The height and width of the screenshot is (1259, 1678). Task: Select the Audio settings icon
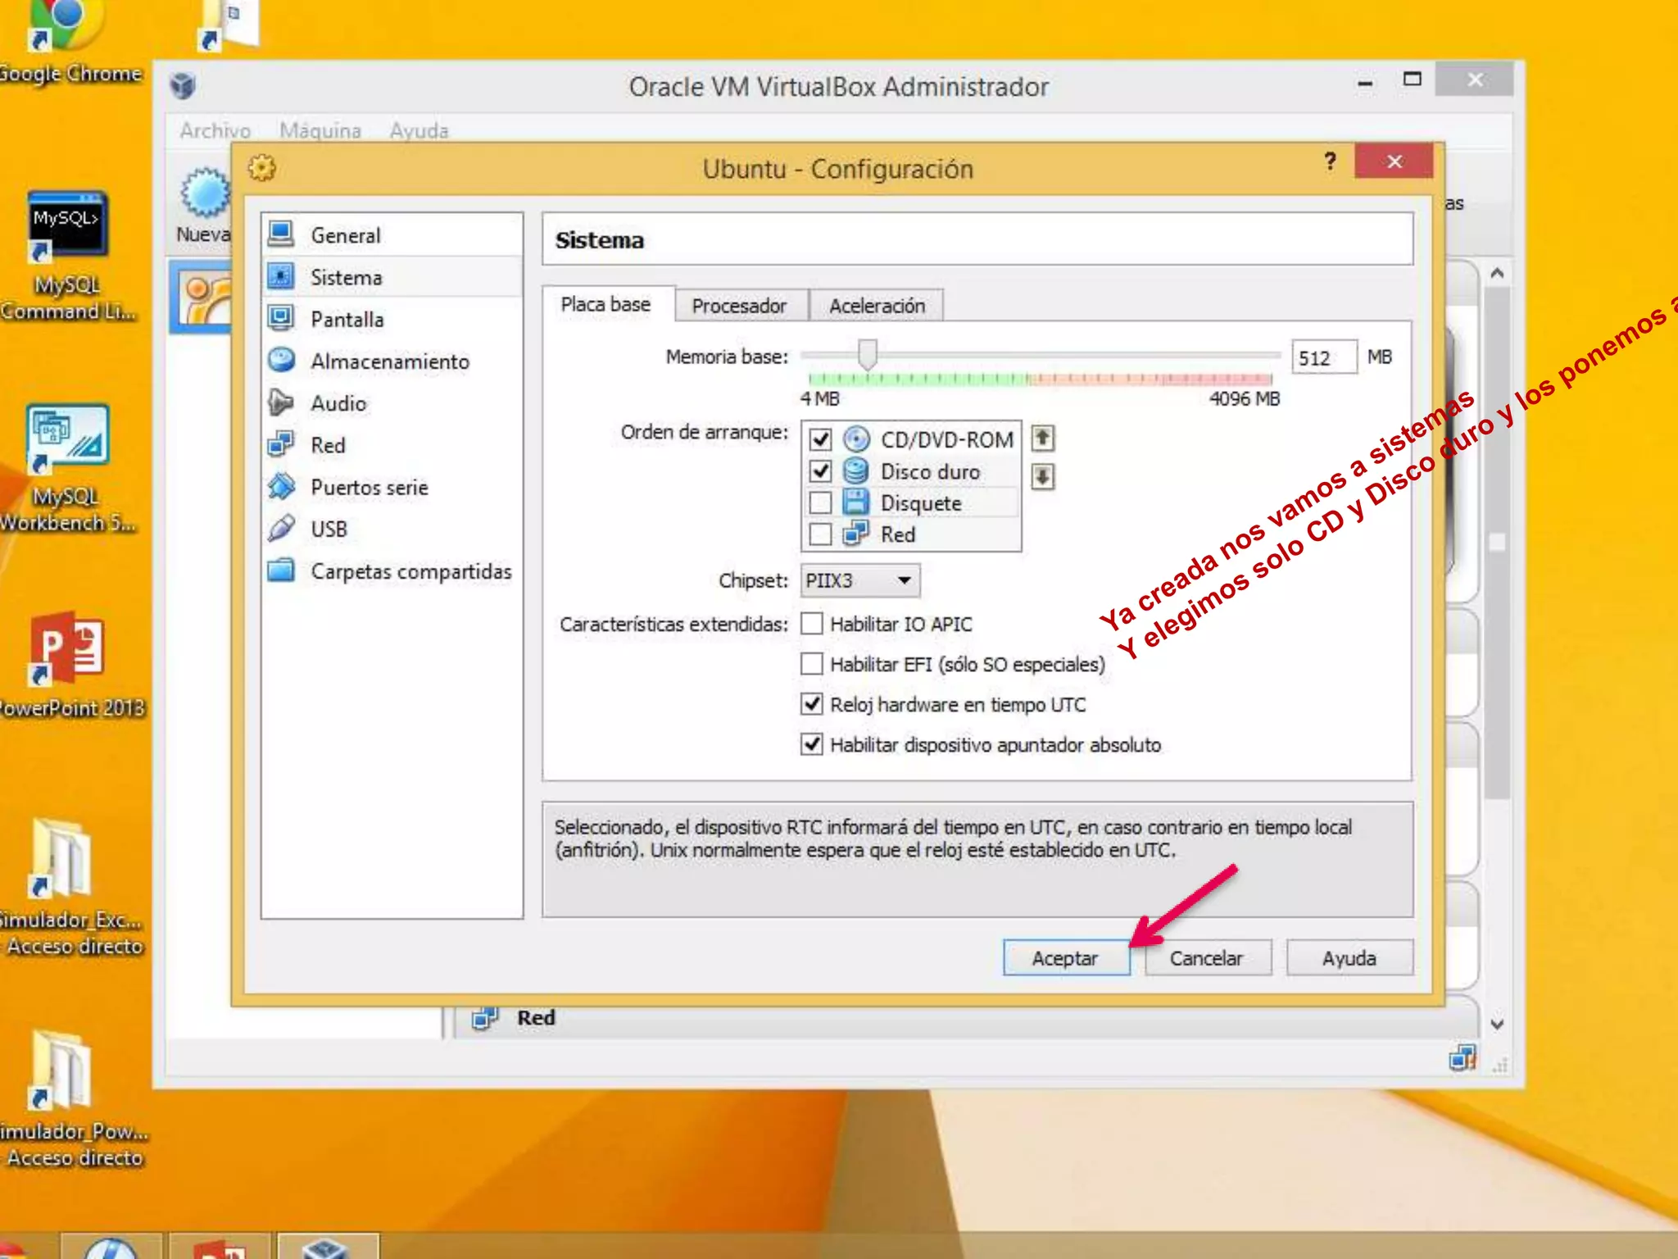coord(281,402)
